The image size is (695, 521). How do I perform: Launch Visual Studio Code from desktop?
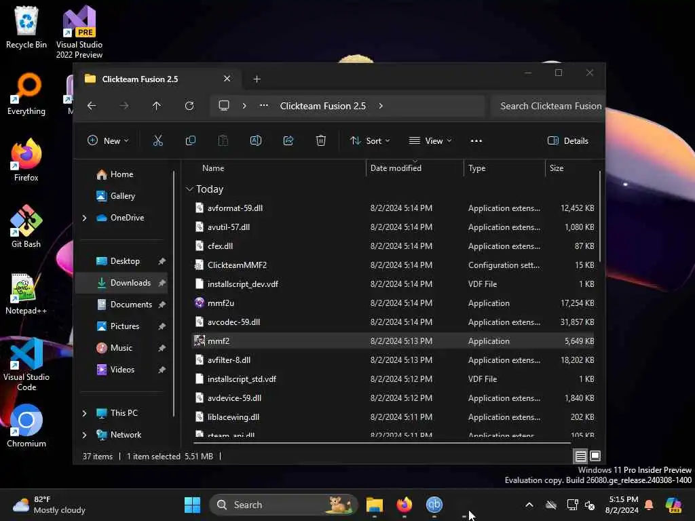(x=26, y=364)
